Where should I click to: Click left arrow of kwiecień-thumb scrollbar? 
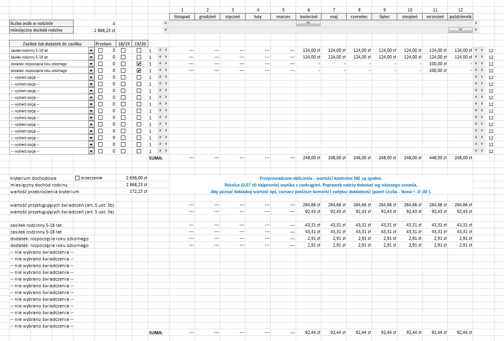166,23
